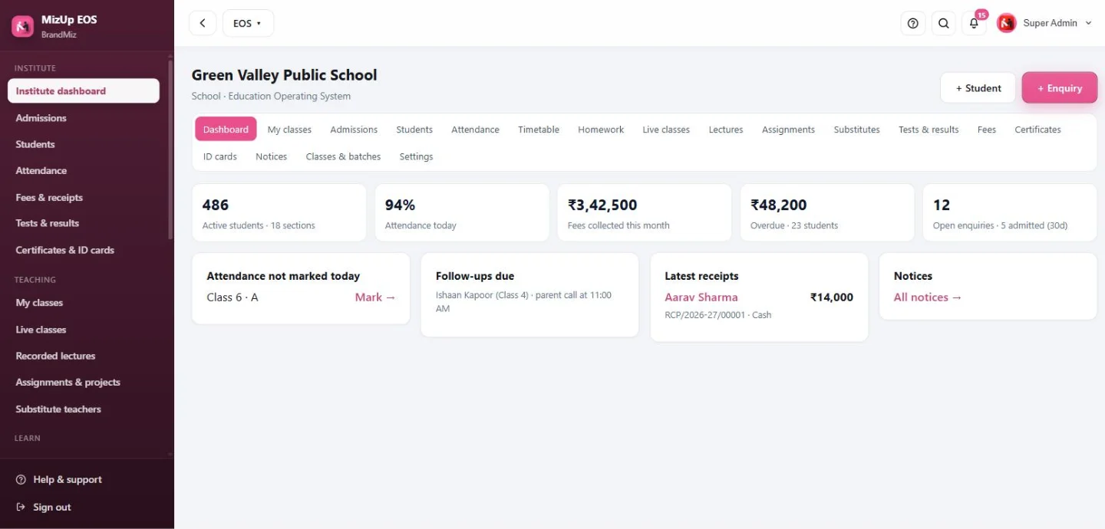This screenshot has width=1105, height=529.
Task: Click the 94% Attendance today card
Action: pos(462,212)
